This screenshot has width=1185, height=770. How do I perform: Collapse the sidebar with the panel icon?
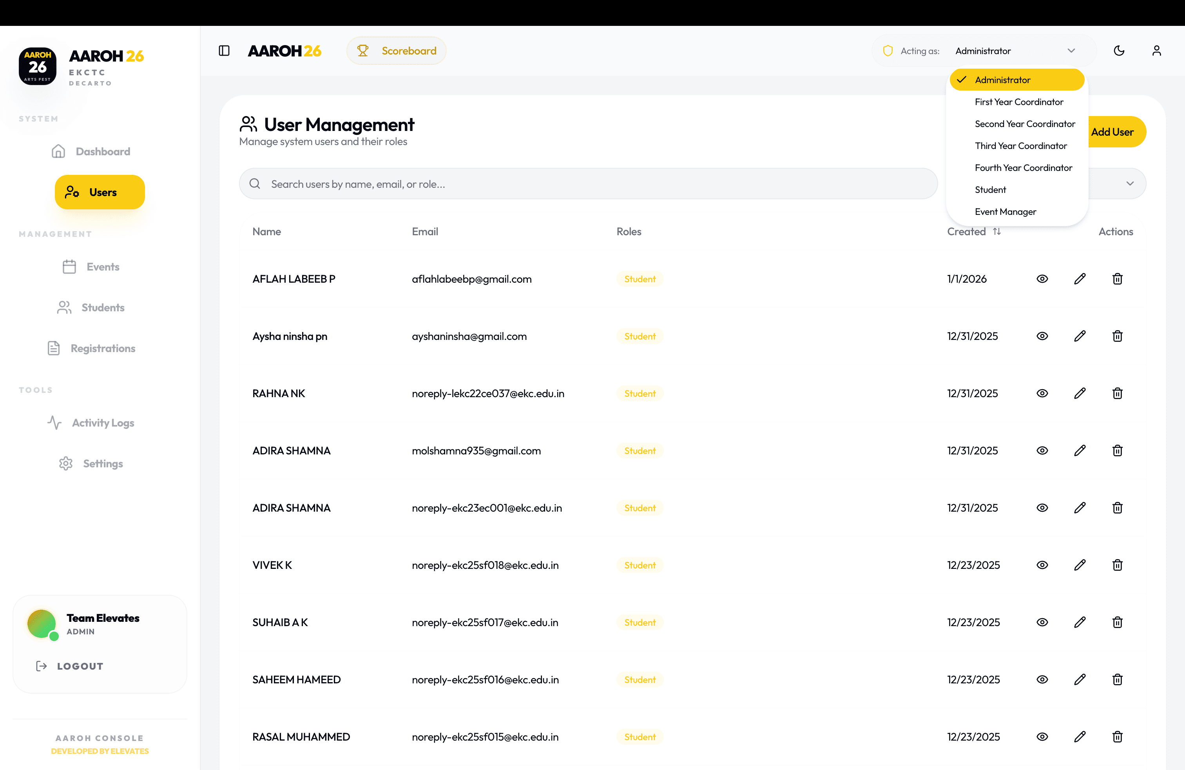tap(224, 51)
